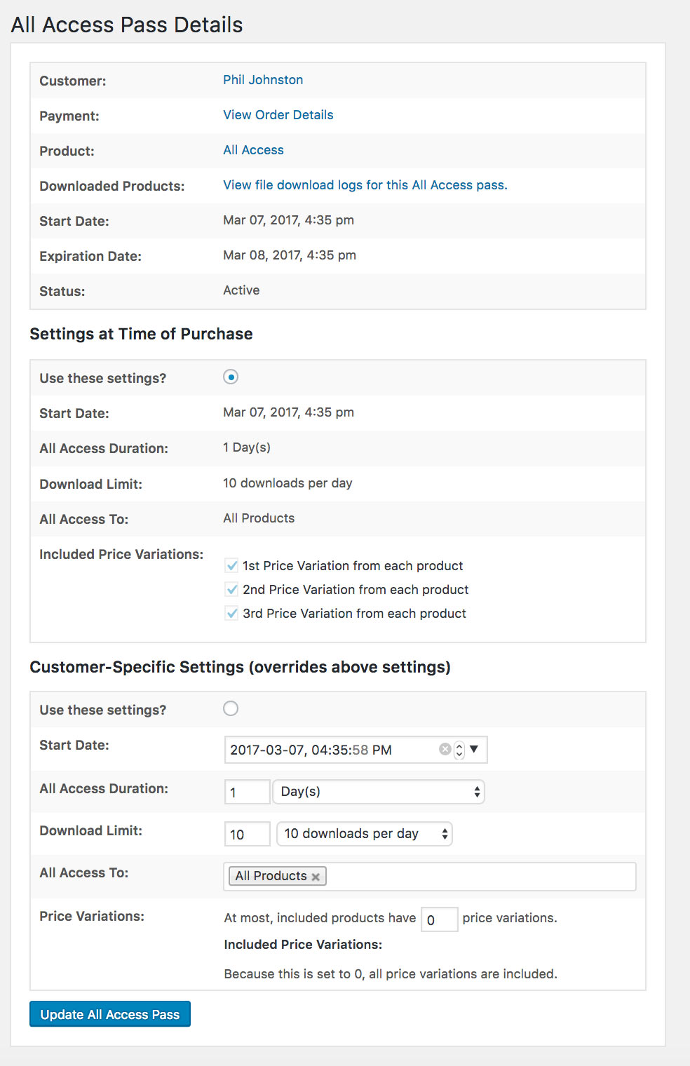Click Update All Access Pass button
690x1066 pixels.
[x=110, y=1014]
